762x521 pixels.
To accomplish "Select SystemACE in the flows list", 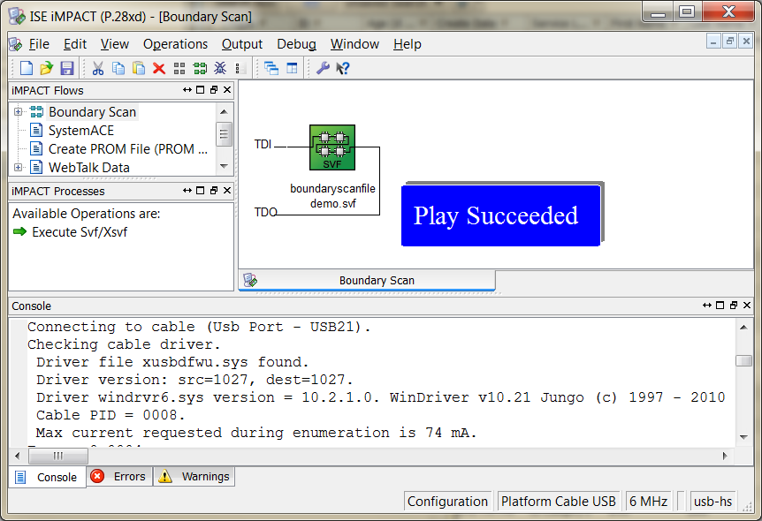I will (80, 131).
